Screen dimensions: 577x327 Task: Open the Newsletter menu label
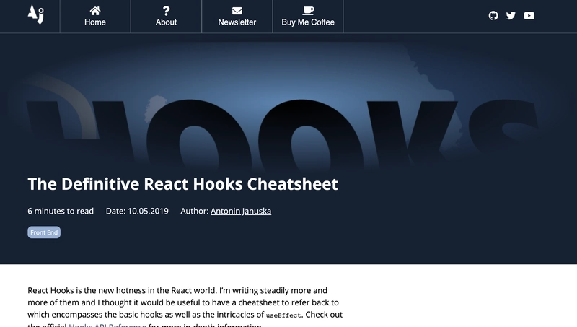click(237, 22)
